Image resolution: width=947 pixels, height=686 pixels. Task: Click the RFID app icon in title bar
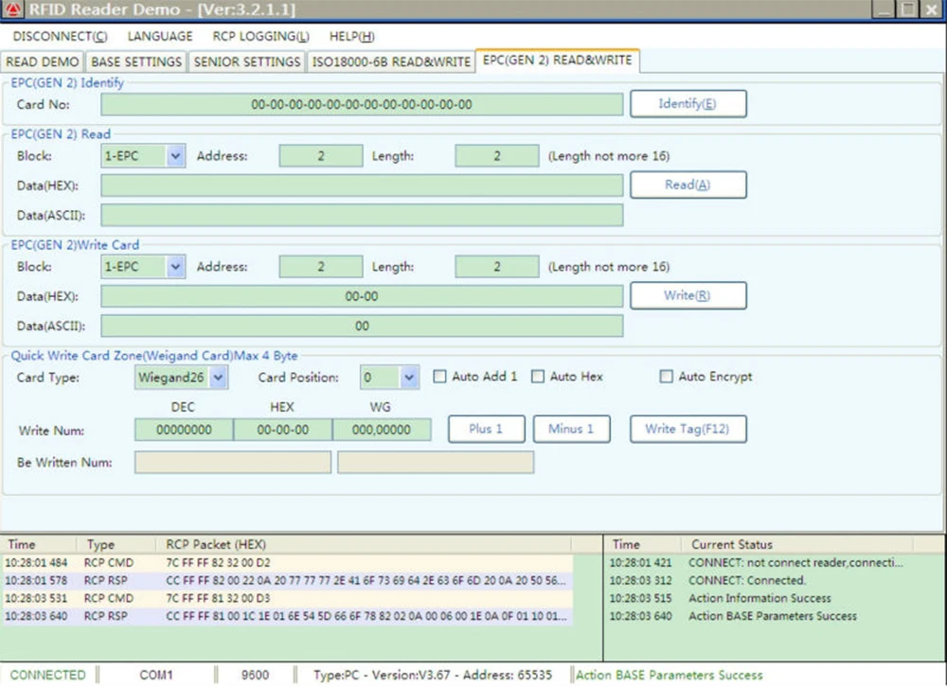(x=13, y=9)
